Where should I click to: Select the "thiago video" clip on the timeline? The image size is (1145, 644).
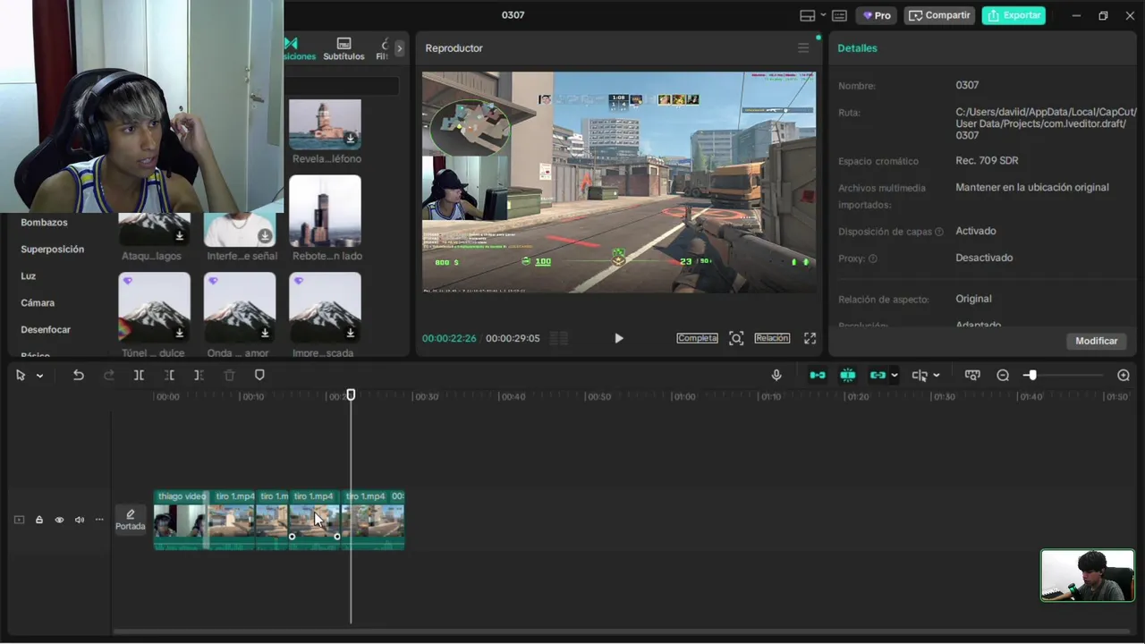pyautogui.click(x=181, y=520)
